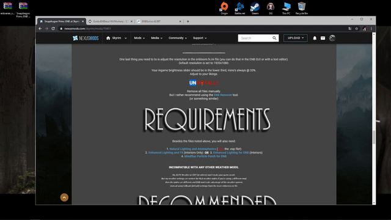
Task: Click the page vertical scrollbar thumb
Action: (x=373, y=137)
